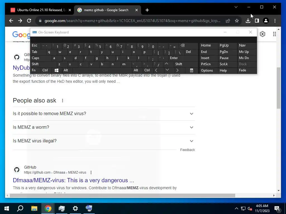Open muted volume icon in tray
286x214 pixels.
[x=250, y=208]
